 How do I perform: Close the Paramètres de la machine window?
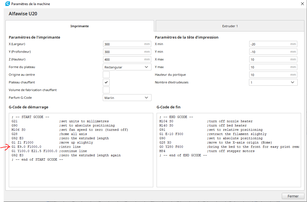(x=302, y=4)
